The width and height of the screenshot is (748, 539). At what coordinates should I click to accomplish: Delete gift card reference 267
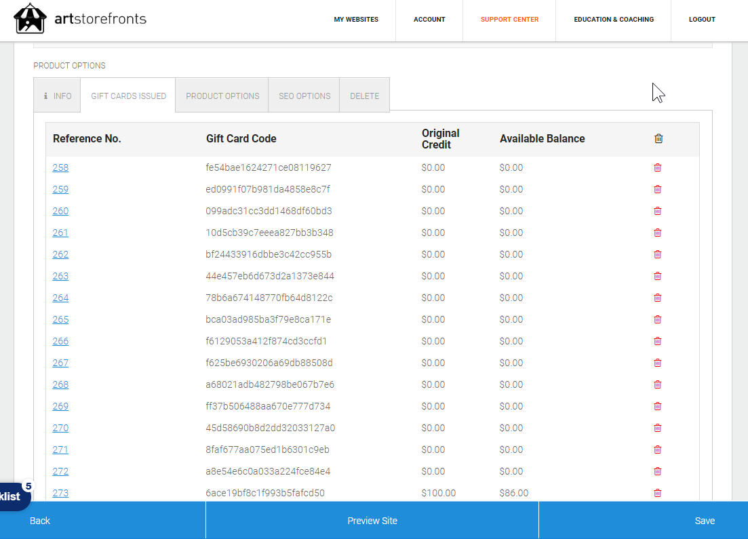coord(657,363)
